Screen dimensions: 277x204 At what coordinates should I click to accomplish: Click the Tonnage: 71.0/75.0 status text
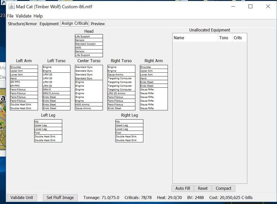101,197
